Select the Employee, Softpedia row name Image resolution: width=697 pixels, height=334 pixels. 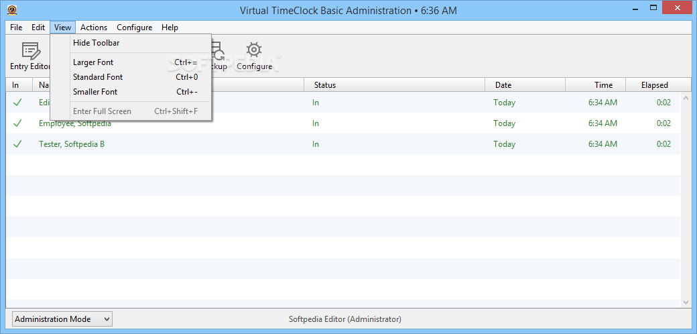pos(74,123)
